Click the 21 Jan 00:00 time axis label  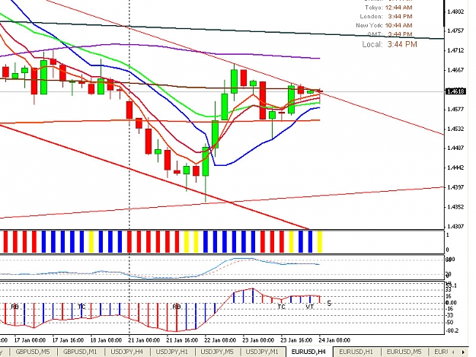pyautogui.click(x=144, y=340)
